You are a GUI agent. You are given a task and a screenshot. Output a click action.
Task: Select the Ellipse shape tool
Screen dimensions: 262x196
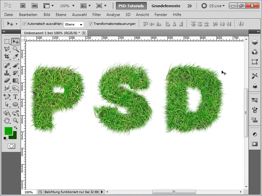(15, 104)
